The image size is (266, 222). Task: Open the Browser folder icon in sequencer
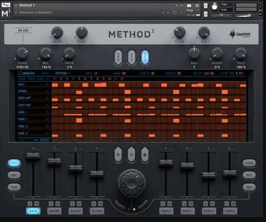click(x=19, y=73)
